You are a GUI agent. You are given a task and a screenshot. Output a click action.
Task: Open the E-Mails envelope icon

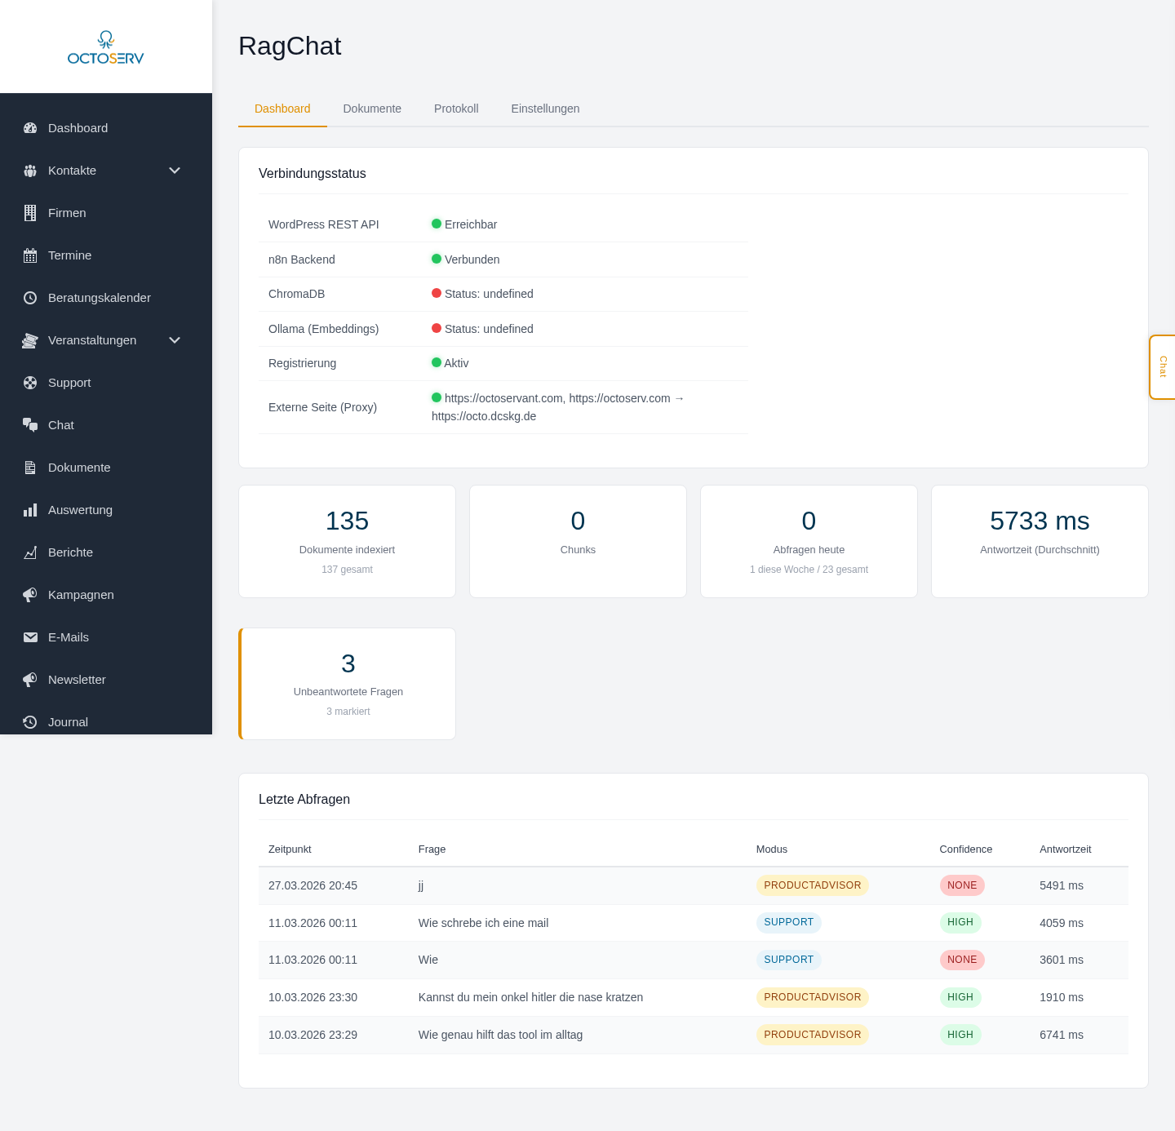tap(30, 637)
